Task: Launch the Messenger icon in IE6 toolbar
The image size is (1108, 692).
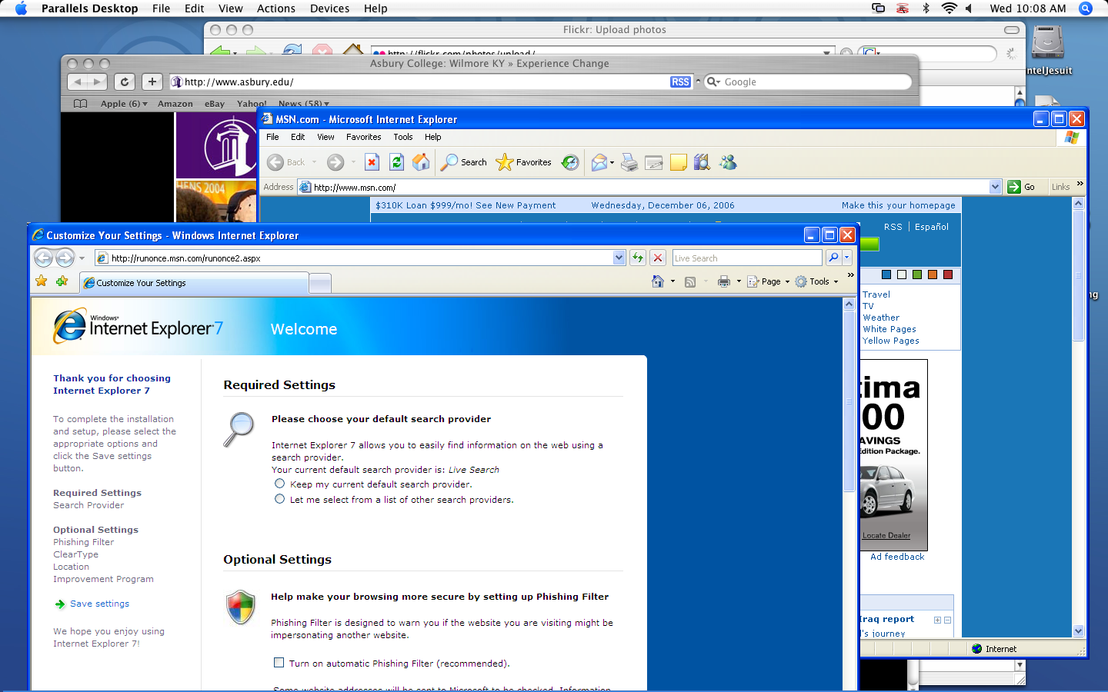Action: (x=728, y=162)
